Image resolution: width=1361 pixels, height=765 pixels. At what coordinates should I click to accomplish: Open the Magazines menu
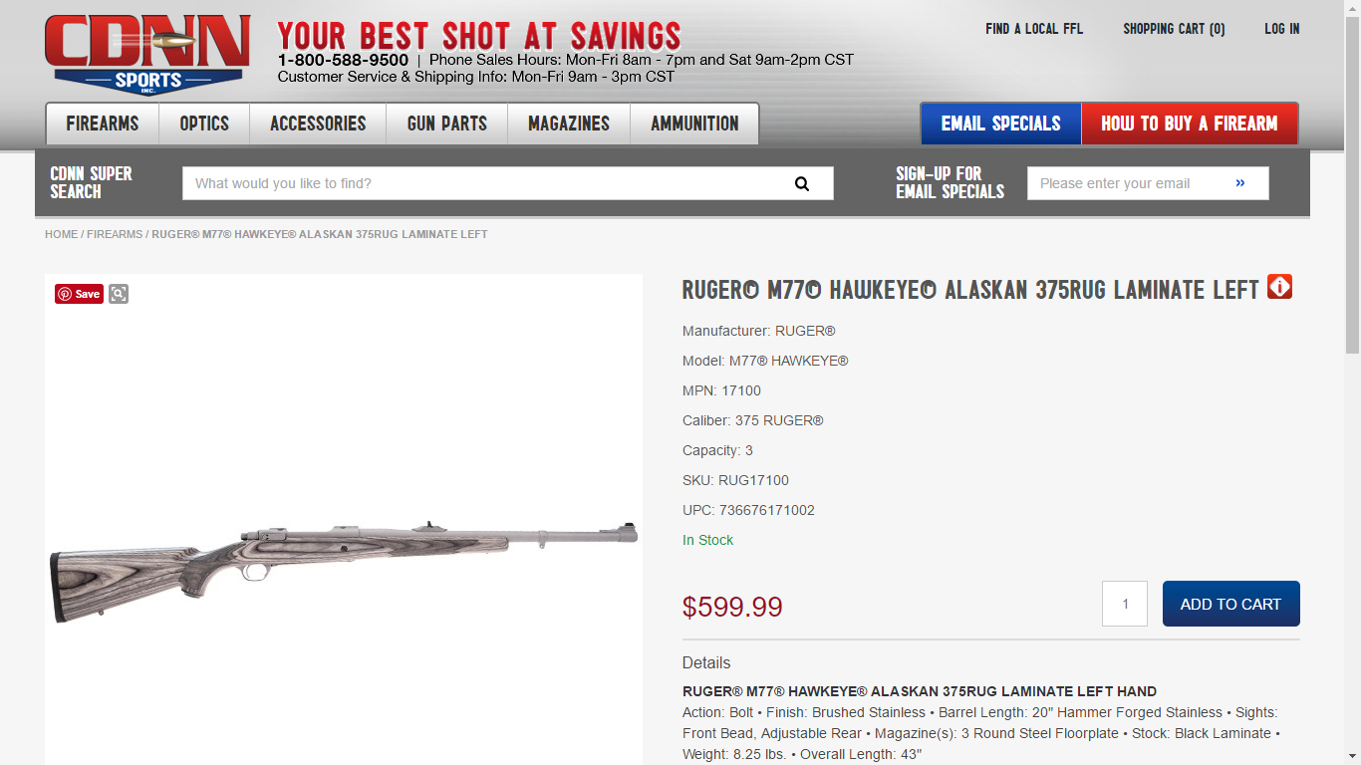[x=569, y=124]
